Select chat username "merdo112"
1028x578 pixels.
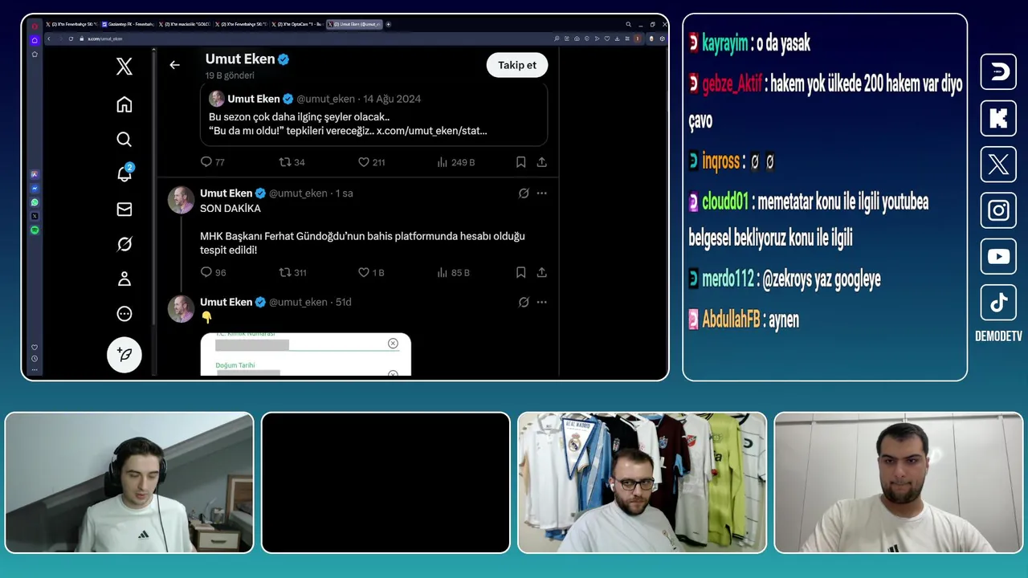pyautogui.click(x=728, y=279)
